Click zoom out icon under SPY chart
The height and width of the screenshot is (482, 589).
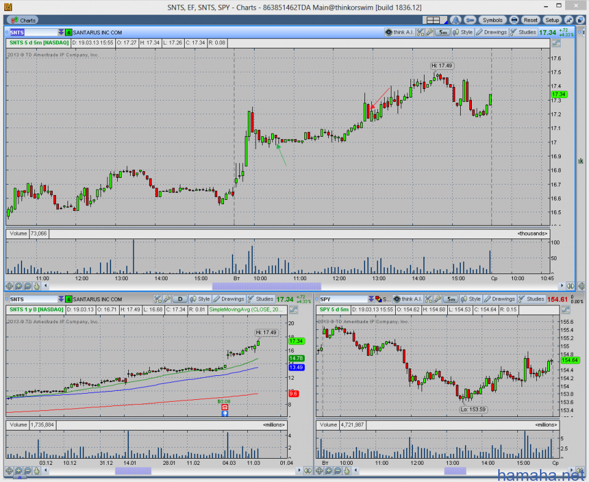pos(337,470)
